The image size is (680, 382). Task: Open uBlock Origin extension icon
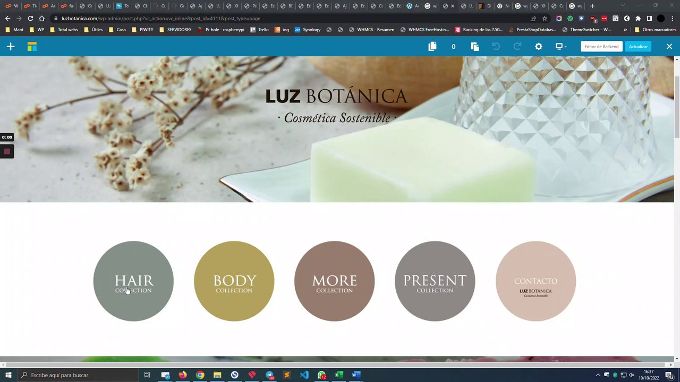(593, 18)
